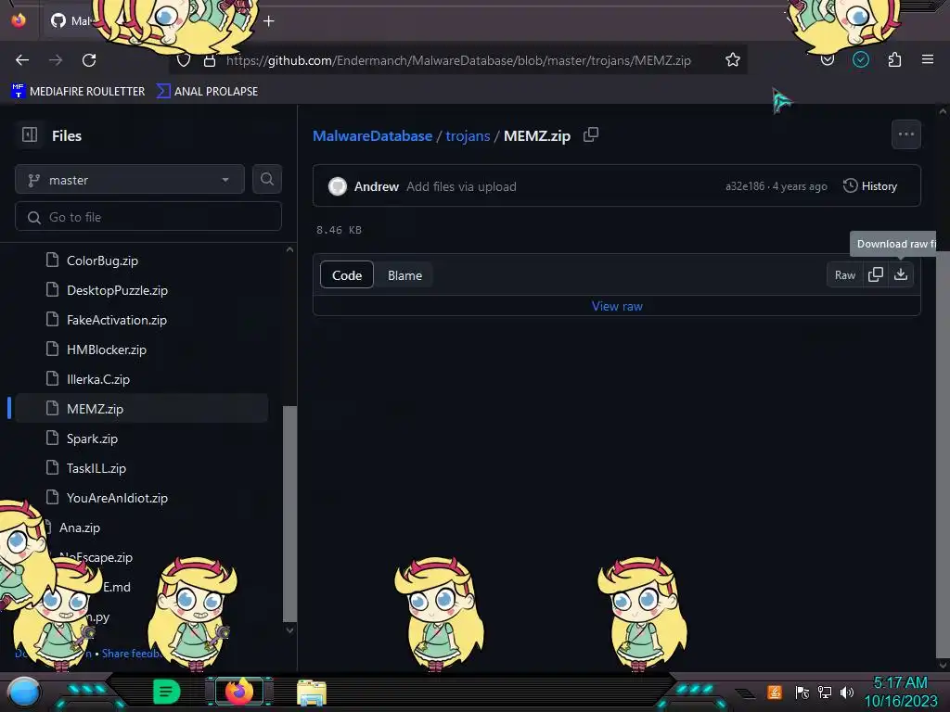Click the browser URL address field

click(x=458, y=60)
